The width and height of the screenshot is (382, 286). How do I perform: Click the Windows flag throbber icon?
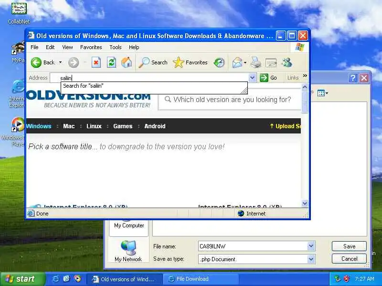(299, 47)
